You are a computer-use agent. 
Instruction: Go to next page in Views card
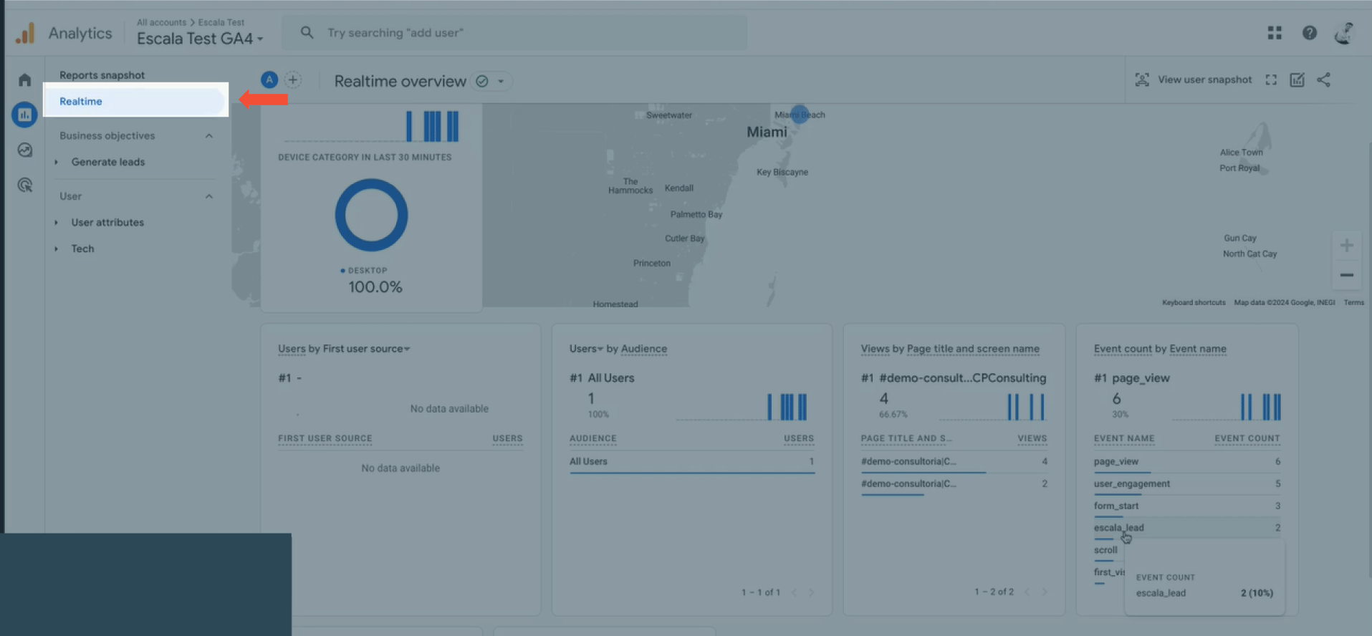click(x=1044, y=592)
